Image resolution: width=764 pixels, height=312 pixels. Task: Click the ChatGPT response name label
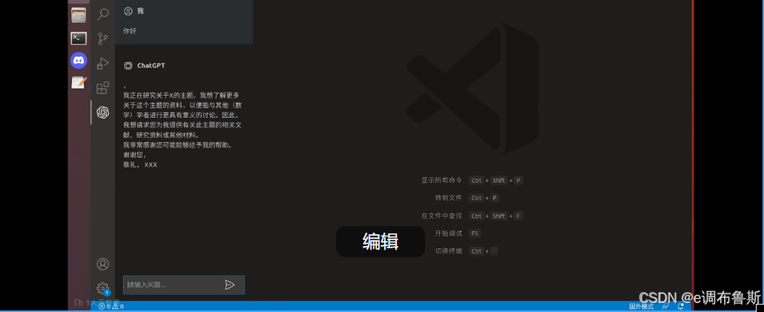point(151,65)
